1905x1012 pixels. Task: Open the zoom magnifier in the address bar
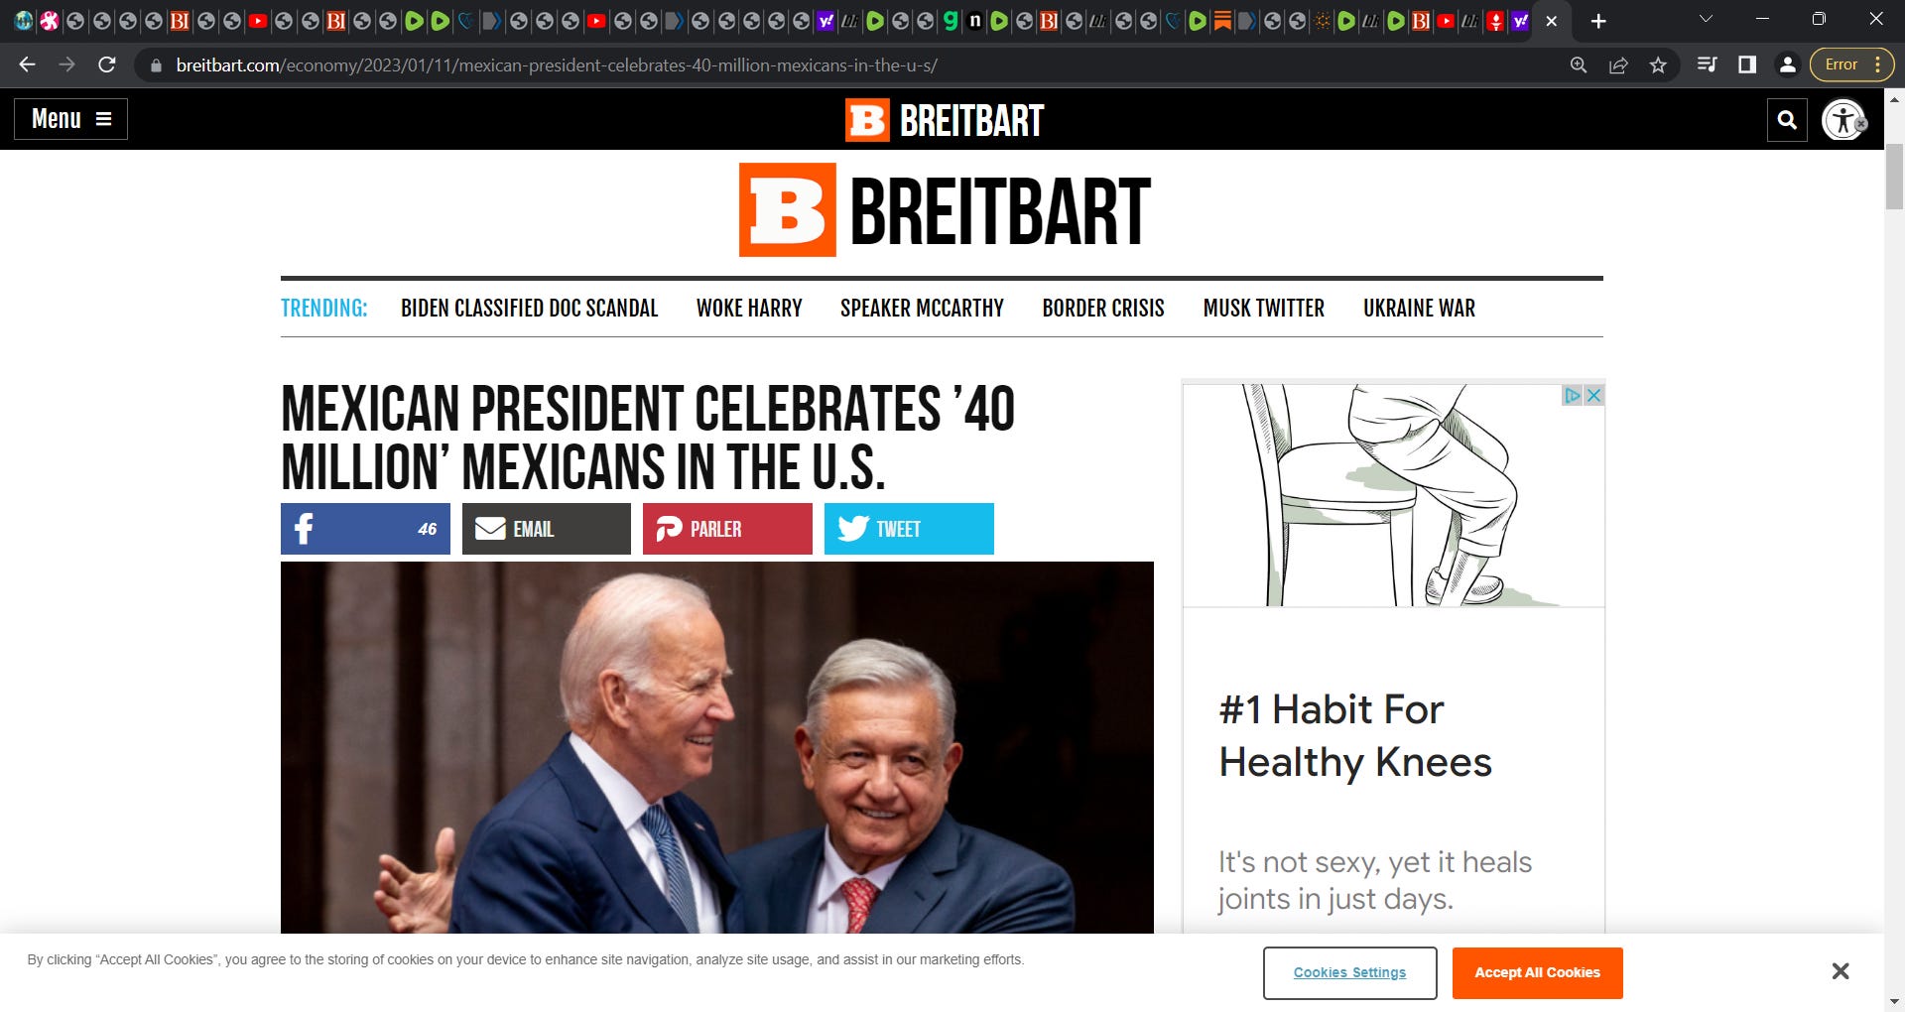click(1578, 64)
